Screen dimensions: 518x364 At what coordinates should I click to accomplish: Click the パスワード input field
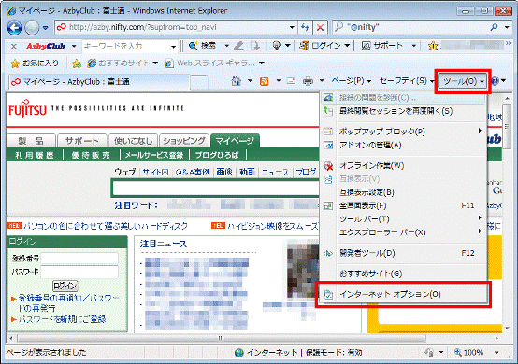tap(79, 273)
